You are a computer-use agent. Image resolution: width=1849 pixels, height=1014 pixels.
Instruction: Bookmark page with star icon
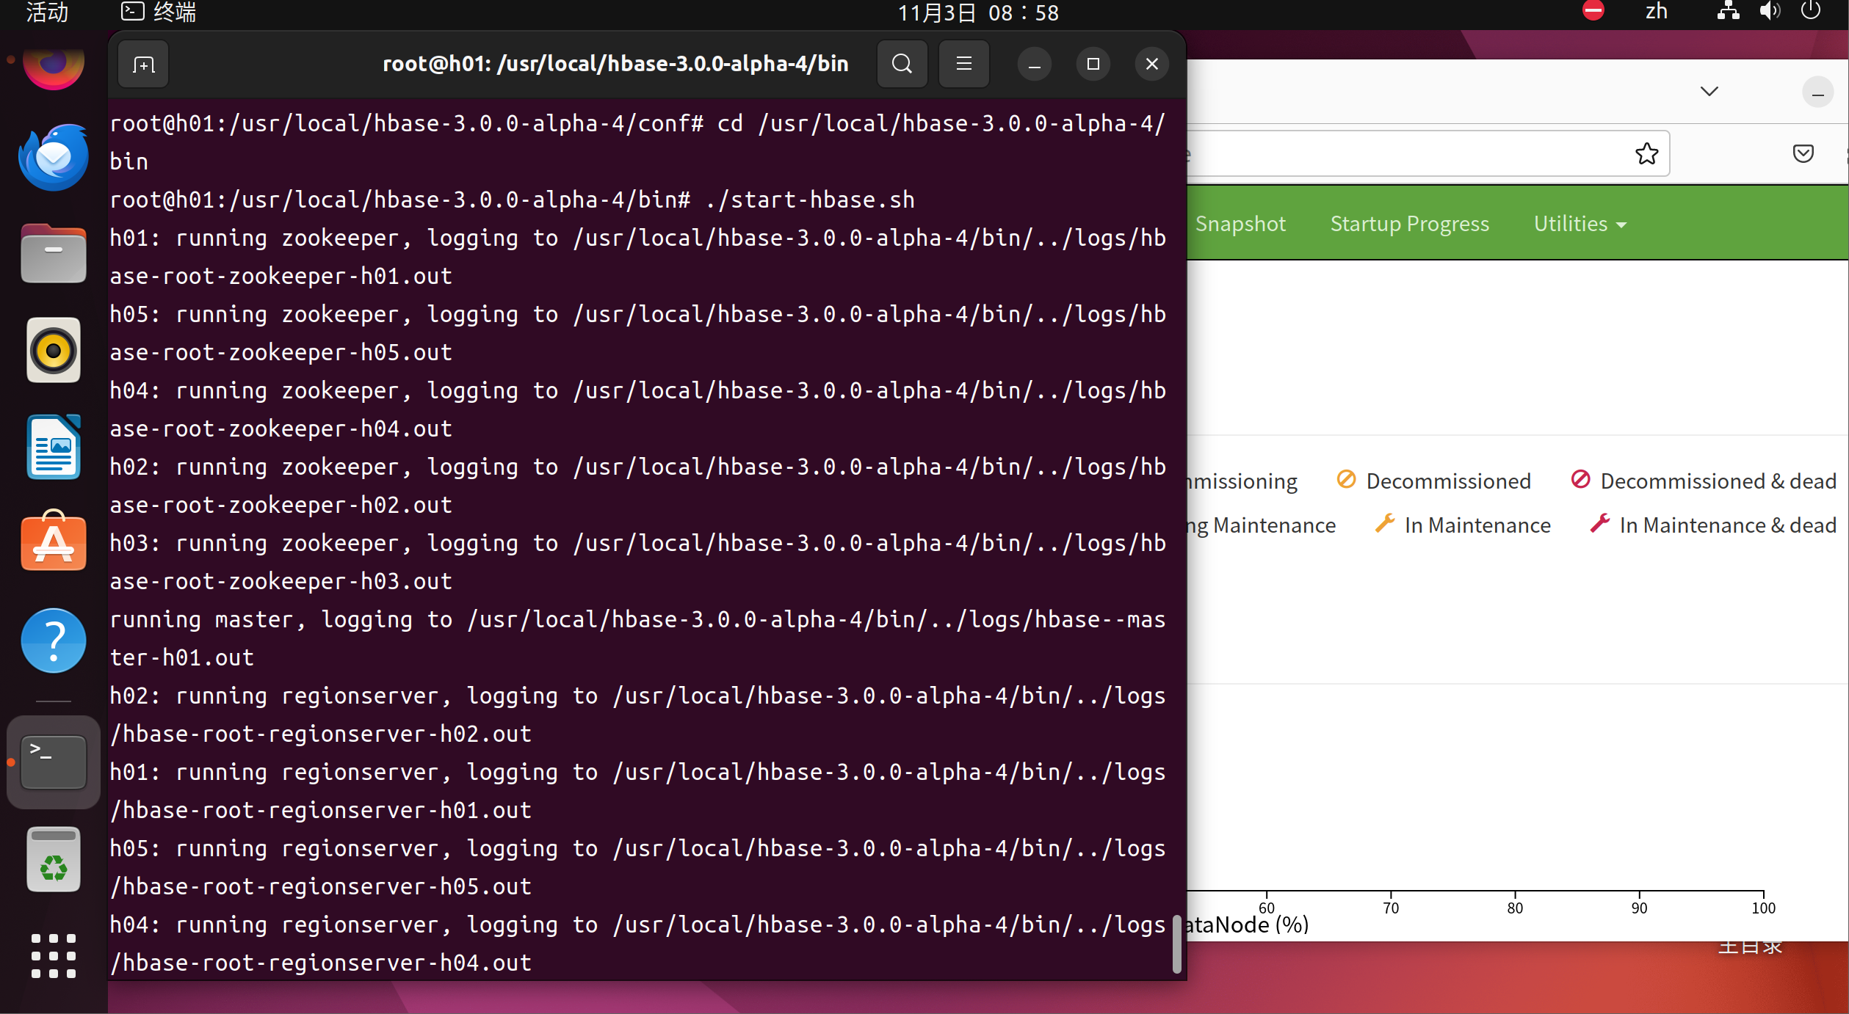point(1646,153)
